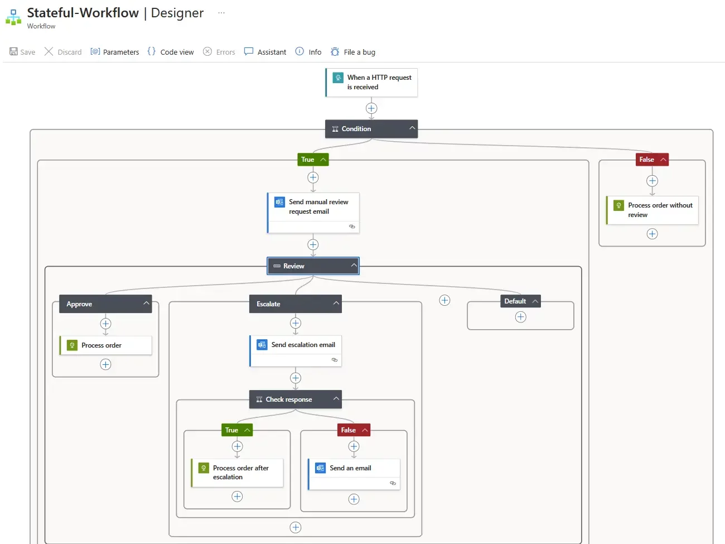725x544 pixels.
Task: Add action below Process order after escalation
Action: click(237, 497)
